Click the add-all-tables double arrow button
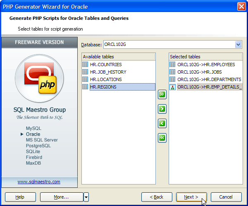248x206 pixels. (x=162, y=95)
